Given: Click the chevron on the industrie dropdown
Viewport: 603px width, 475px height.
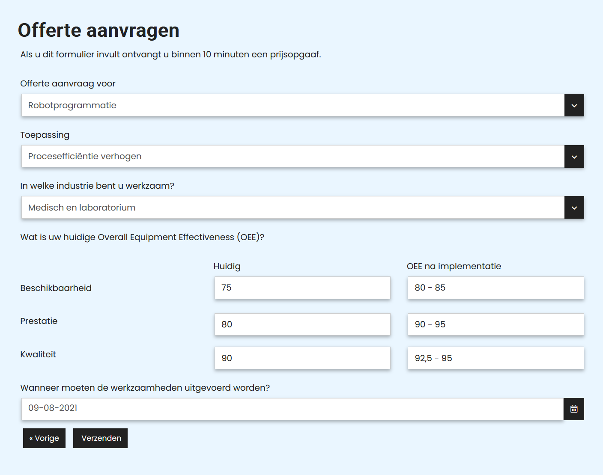Looking at the screenshot, I should pos(573,208).
